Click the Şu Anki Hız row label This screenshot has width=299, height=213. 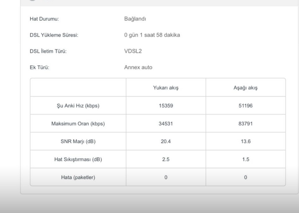(x=78, y=106)
